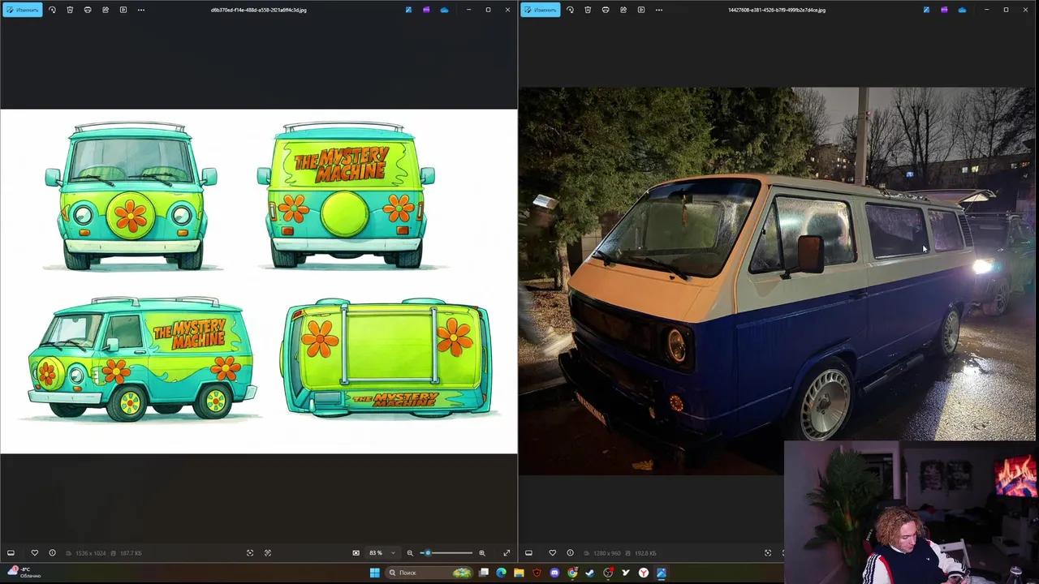The height and width of the screenshot is (584, 1039).
Task: Click the blue van photo in right window
Action: click(x=777, y=281)
